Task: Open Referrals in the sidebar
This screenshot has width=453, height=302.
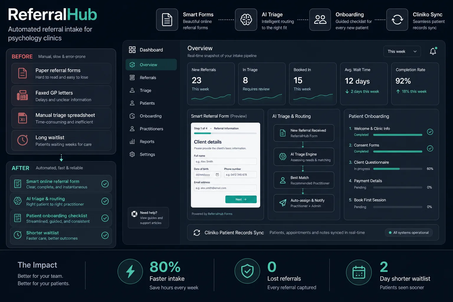Action: [x=151, y=78]
